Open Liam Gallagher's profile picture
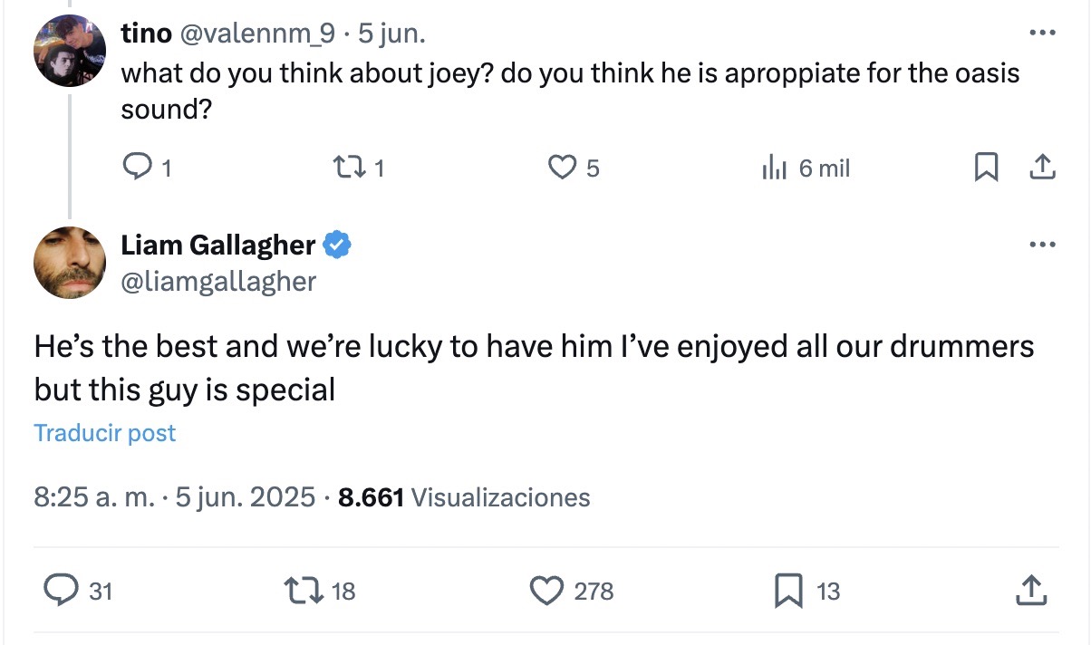Image resolution: width=1091 pixels, height=645 pixels. (70, 263)
